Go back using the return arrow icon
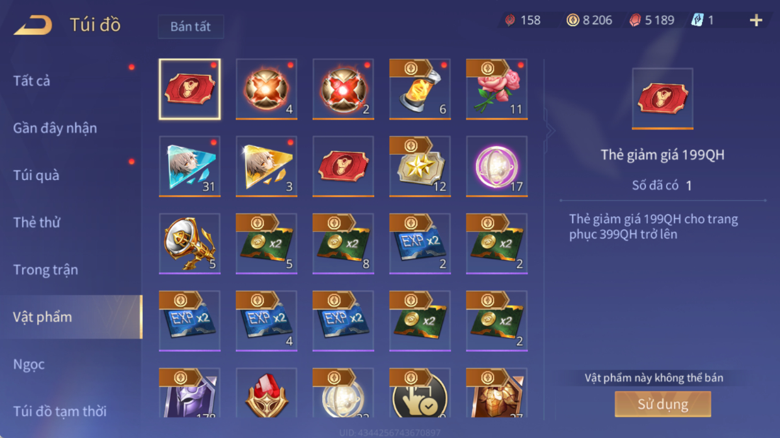The width and height of the screenshot is (780, 438). point(33,25)
